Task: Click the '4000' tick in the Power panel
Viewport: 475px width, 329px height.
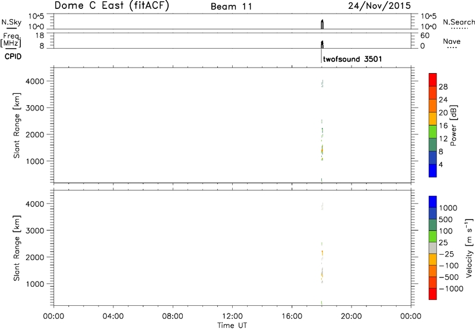Action: [x=35, y=81]
